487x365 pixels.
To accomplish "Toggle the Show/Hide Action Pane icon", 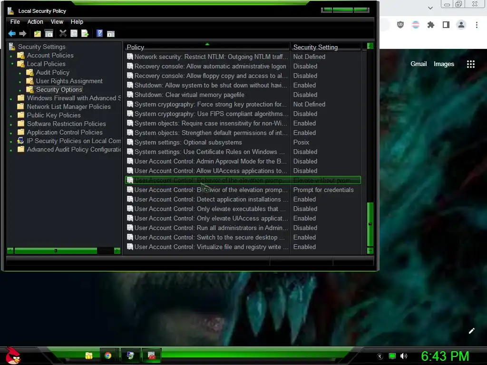I will tap(111, 34).
